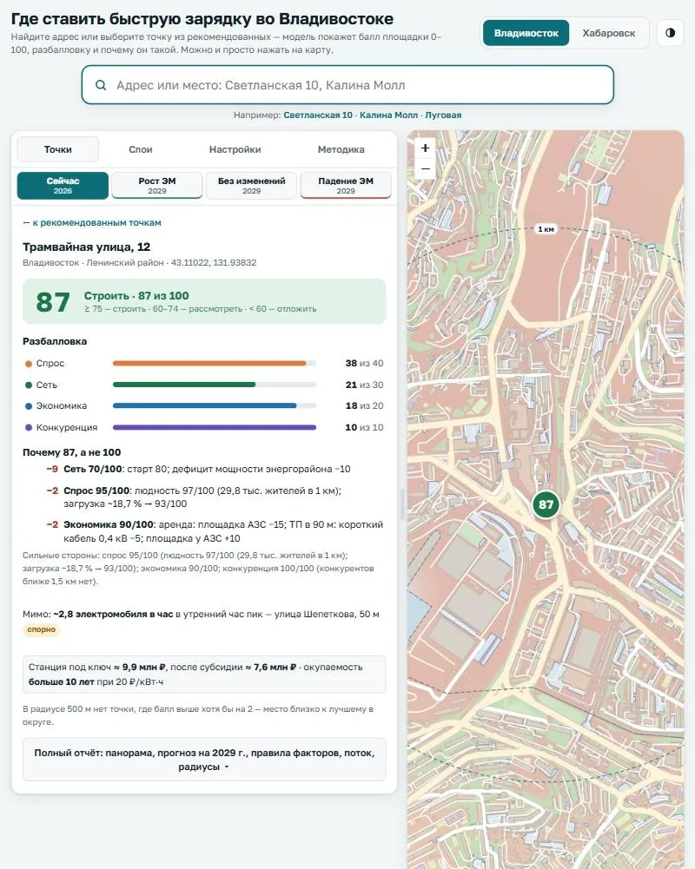This screenshot has height=869, width=695.
Task: Click the Светланская 10 example link
Action: [x=318, y=115]
